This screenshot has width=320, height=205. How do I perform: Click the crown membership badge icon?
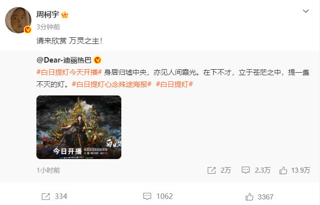(x=65, y=15)
